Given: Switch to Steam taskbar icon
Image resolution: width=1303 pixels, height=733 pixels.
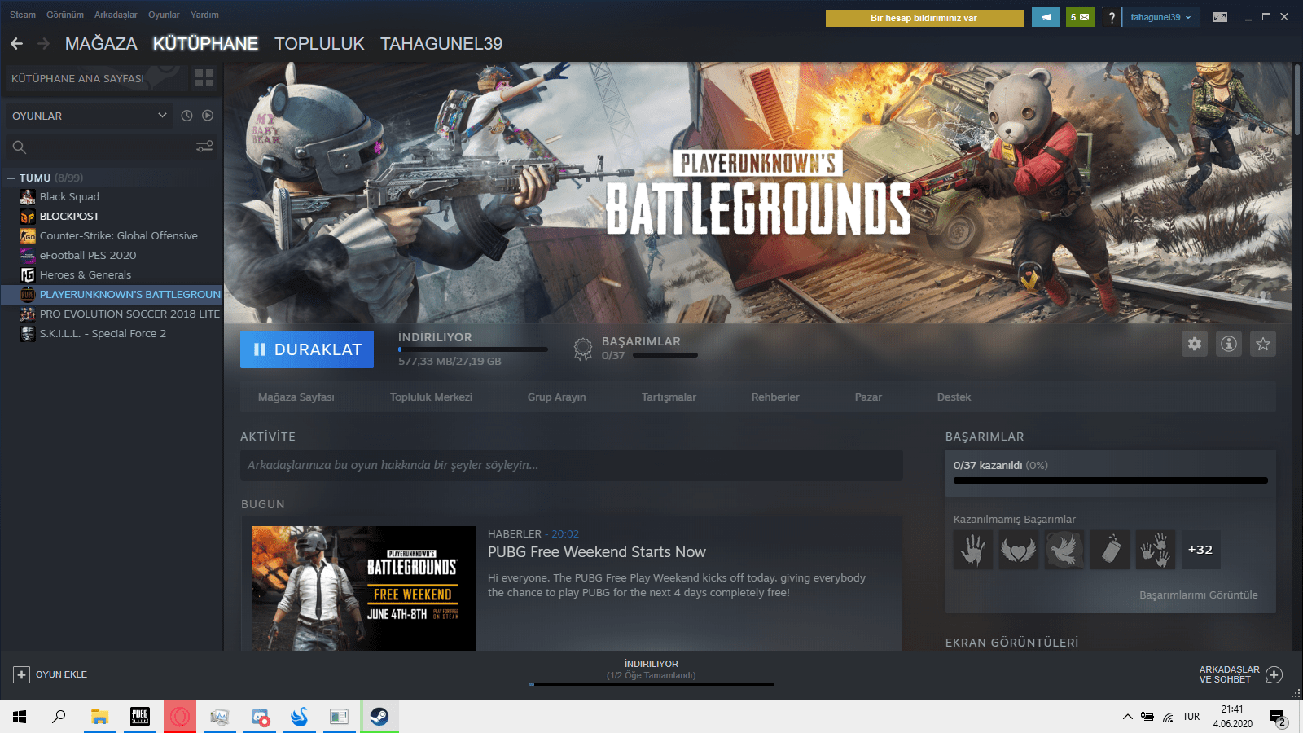Looking at the screenshot, I should [379, 717].
